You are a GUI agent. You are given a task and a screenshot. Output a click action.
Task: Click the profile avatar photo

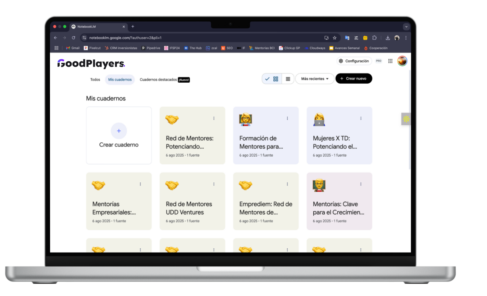[x=402, y=61]
